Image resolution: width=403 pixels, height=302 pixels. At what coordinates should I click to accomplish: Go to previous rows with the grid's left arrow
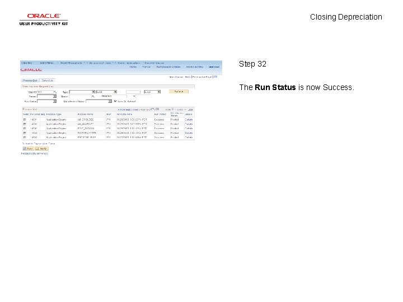click(x=173, y=110)
